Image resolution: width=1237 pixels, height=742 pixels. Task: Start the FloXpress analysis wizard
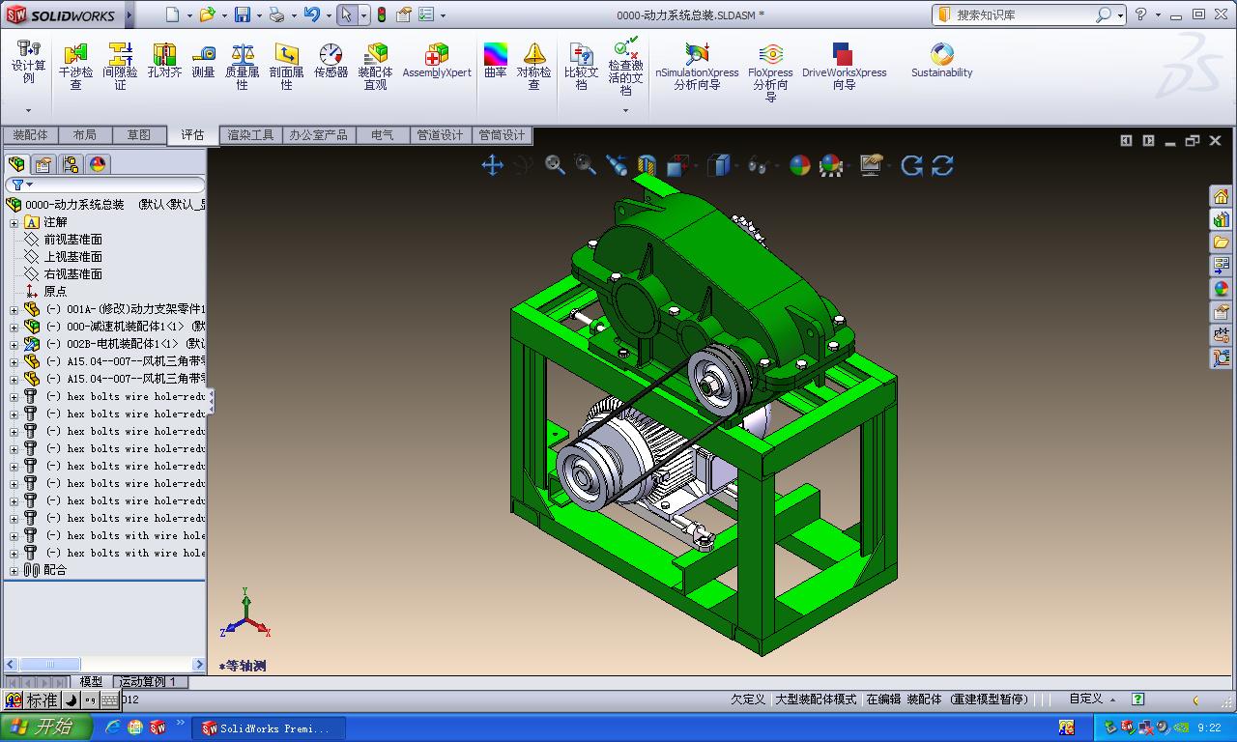coord(770,71)
